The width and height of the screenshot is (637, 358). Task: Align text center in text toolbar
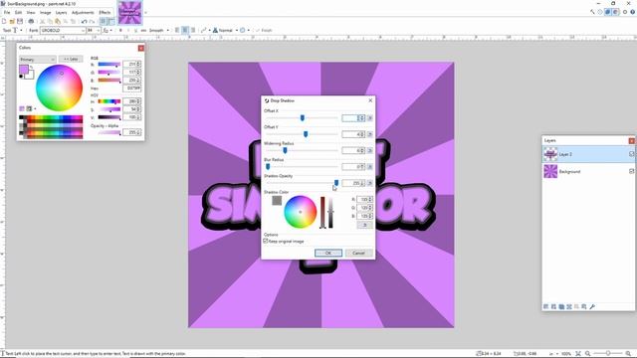(185, 31)
